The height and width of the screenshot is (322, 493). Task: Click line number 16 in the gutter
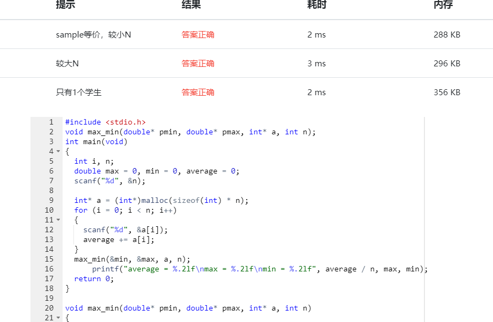(x=49, y=269)
